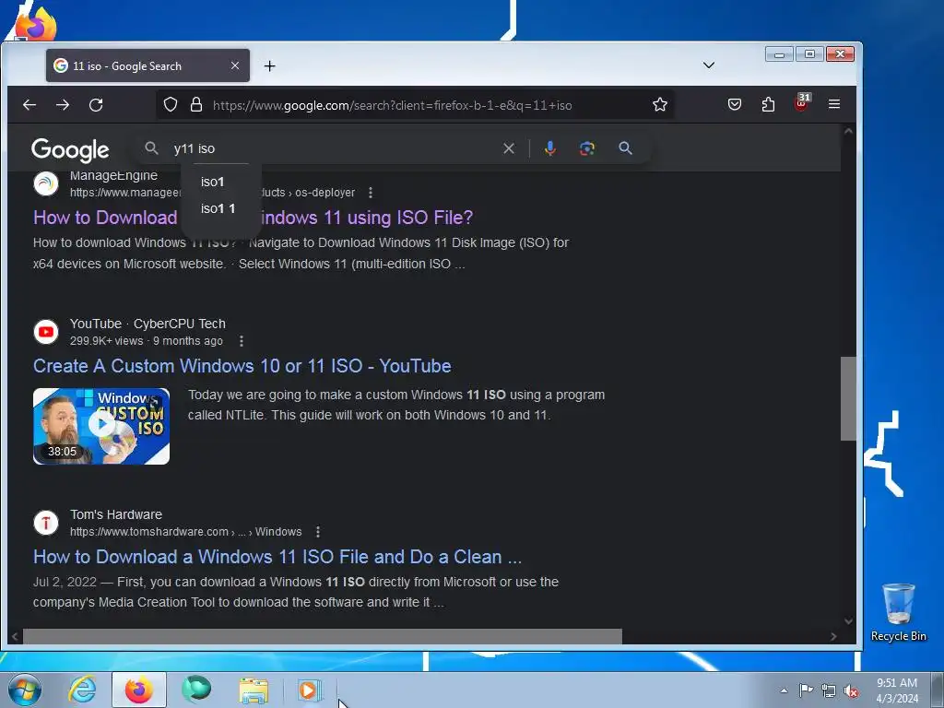The image size is (944, 708).
Task: Click the green sphere app in taskbar
Action: (196, 690)
